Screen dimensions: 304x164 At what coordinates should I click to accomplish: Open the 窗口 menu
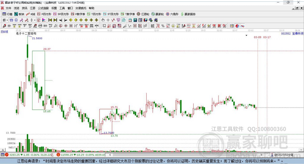[x=70, y=8]
